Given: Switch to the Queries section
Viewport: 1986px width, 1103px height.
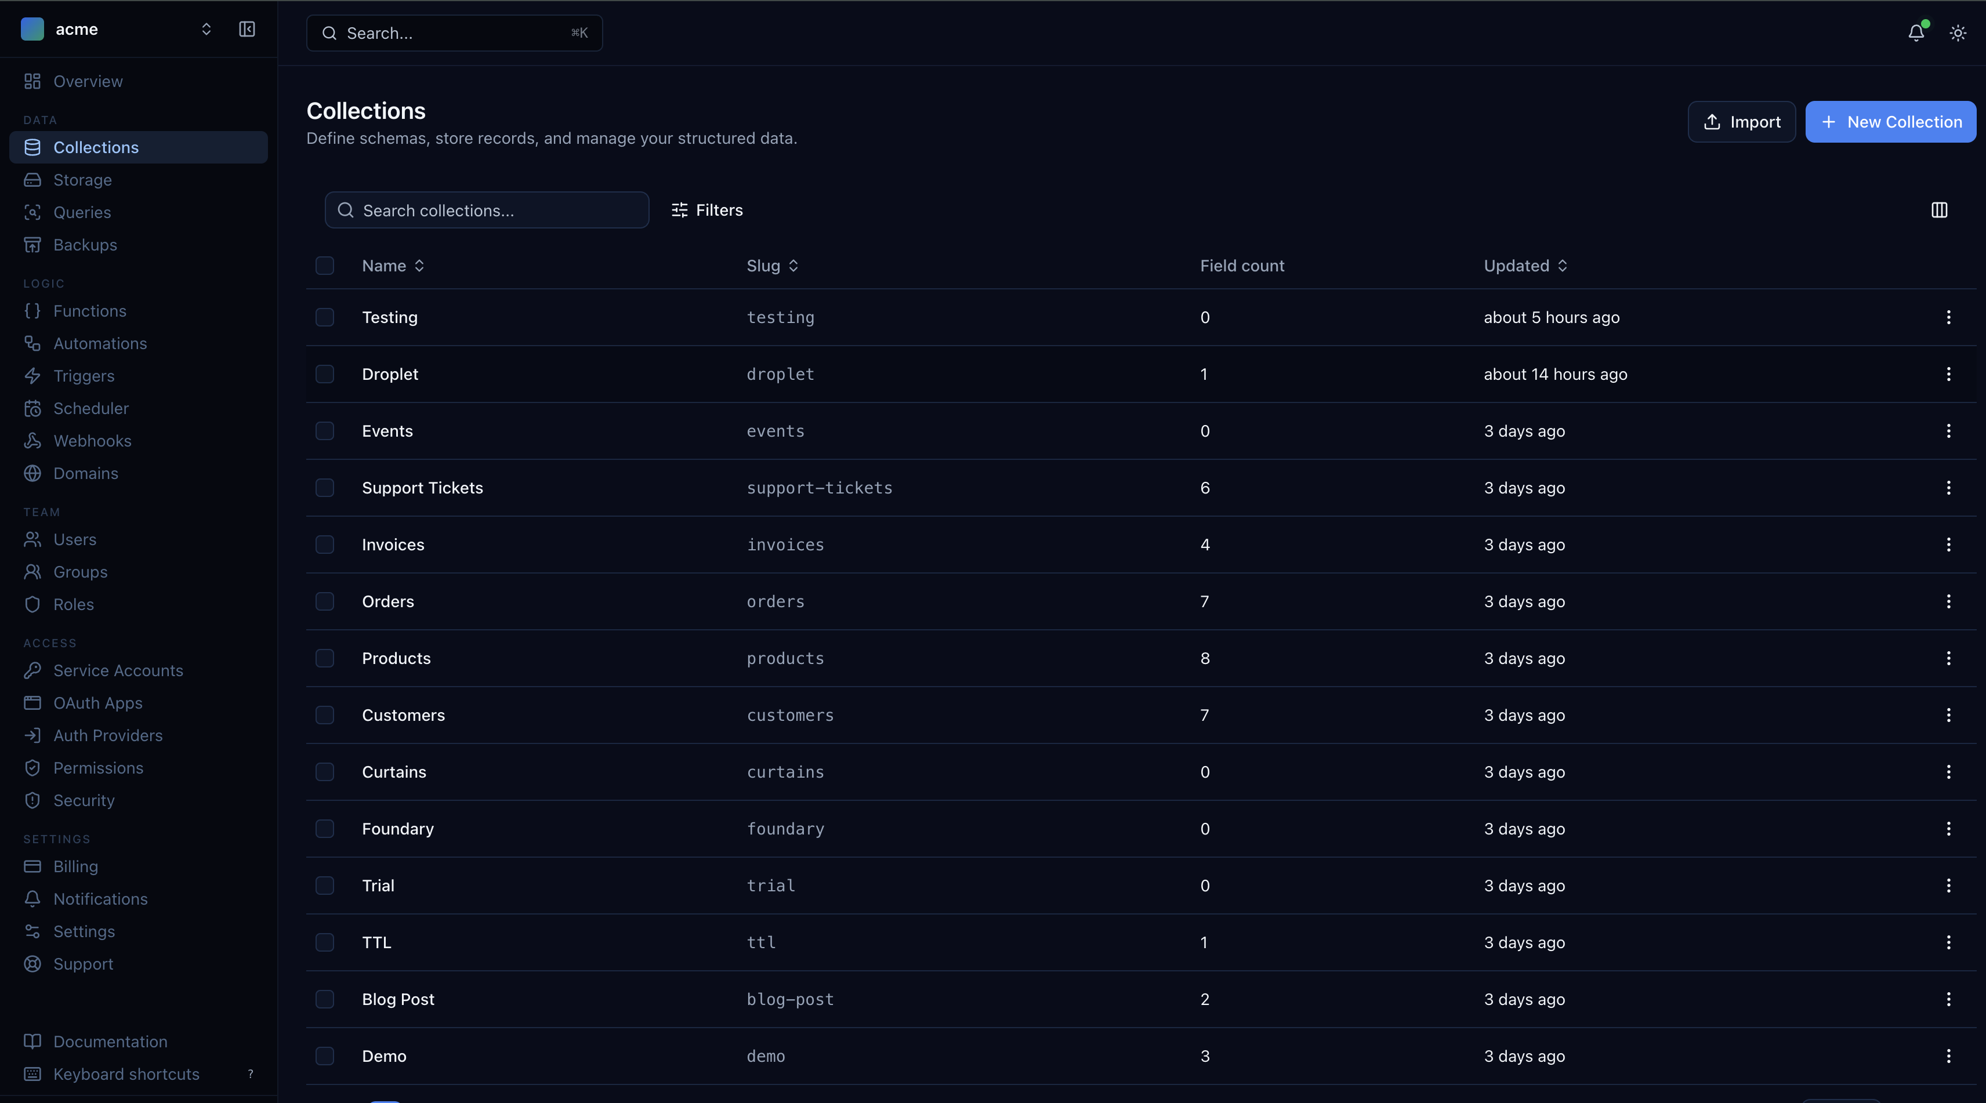Looking at the screenshot, I should (80, 212).
